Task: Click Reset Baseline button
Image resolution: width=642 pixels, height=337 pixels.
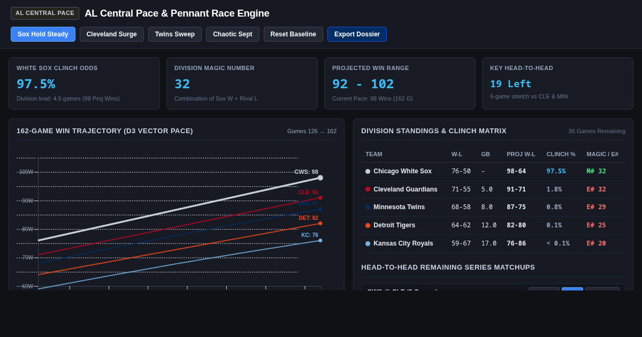Action: [x=293, y=34]
